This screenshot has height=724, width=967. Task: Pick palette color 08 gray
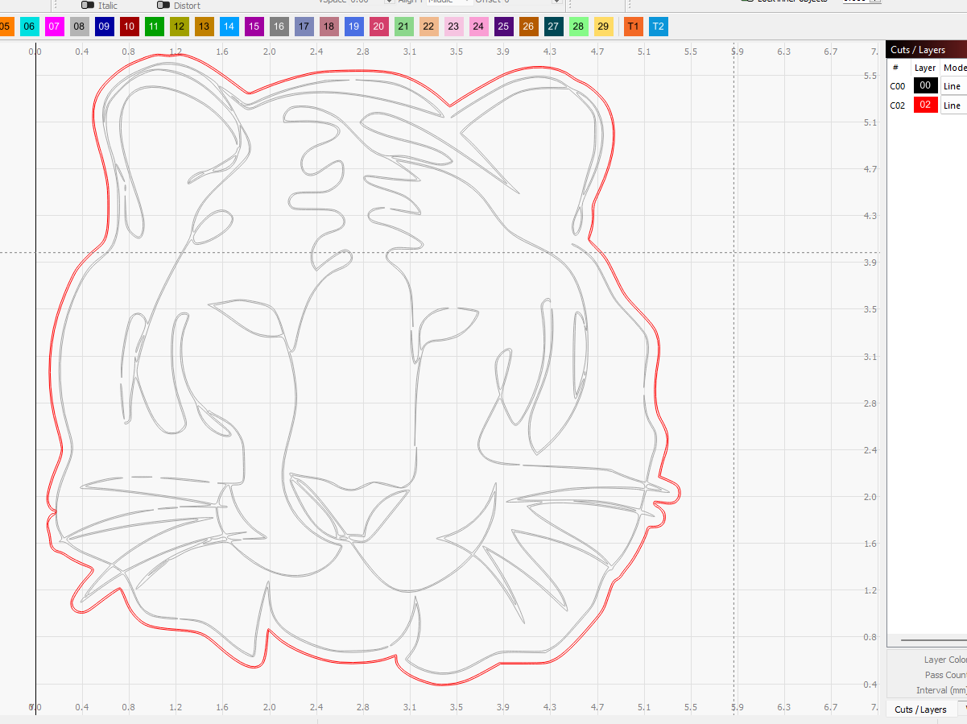click(79, 27)
